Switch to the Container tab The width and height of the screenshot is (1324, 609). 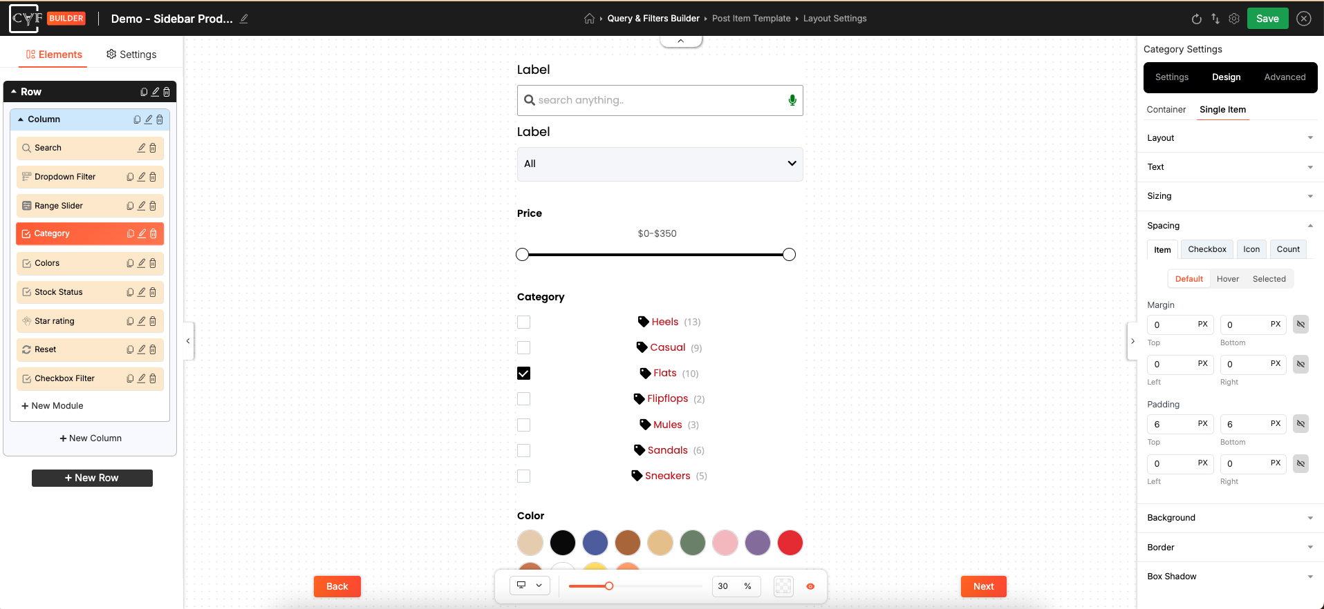click(x=1166, y=110)
